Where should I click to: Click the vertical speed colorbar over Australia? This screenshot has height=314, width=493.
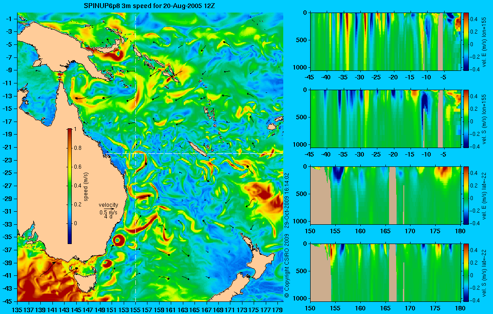[69, 186]
